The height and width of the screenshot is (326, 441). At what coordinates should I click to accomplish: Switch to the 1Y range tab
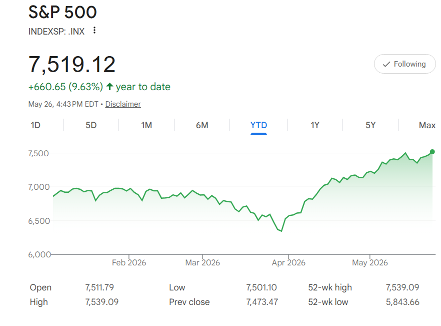(x=315, y=125)
